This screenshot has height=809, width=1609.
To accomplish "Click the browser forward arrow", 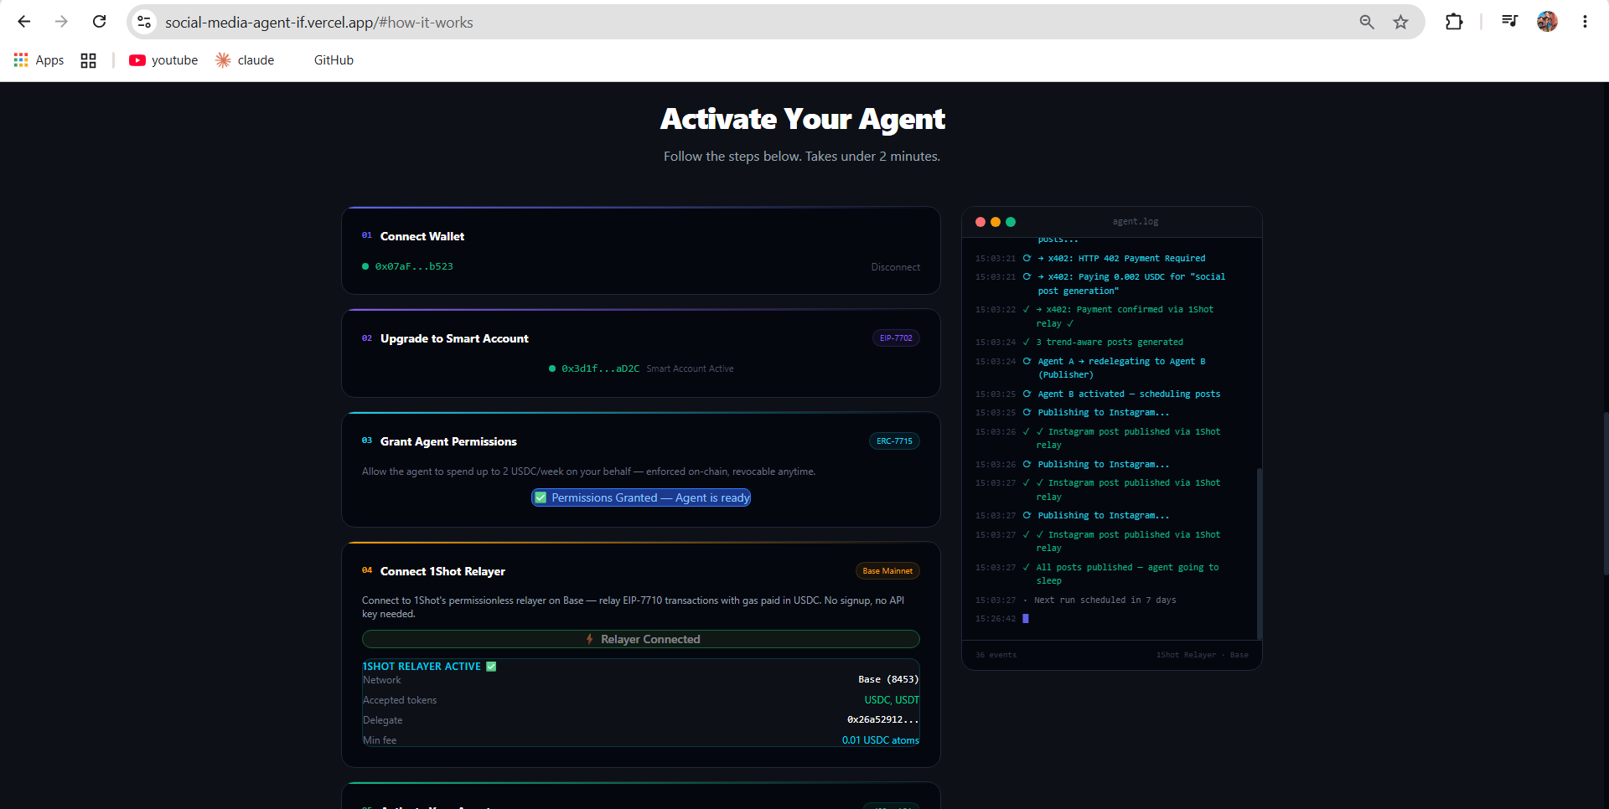I will 61,22.
